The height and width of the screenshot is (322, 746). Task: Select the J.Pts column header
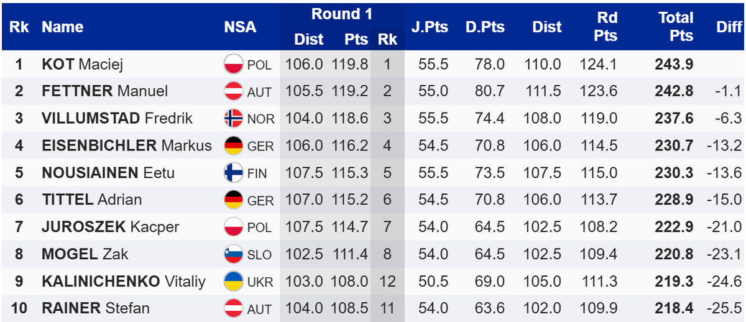tap(430, 27)
